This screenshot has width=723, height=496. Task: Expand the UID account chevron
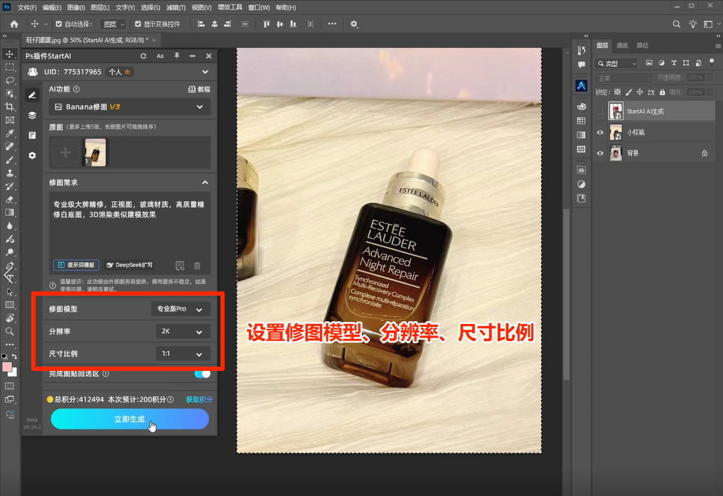205,72
